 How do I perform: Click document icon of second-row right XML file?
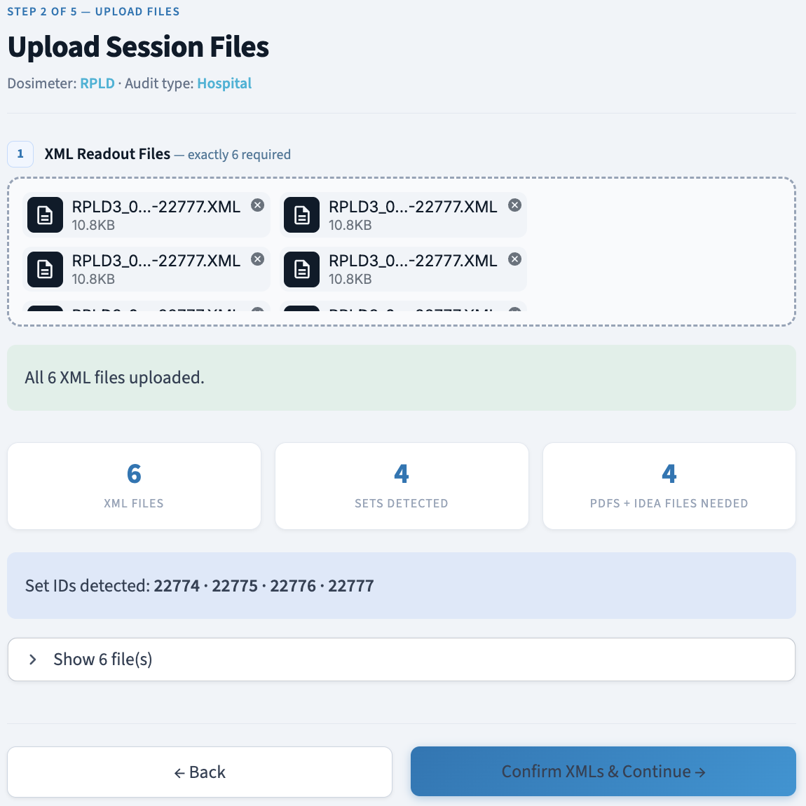point(302,269)
